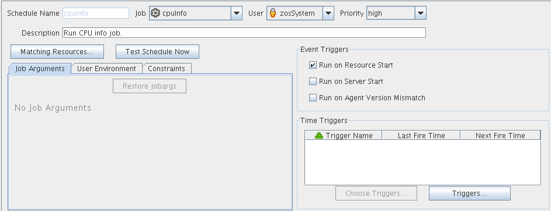Screen dimensions: 551x211
Task: Open the Constraints tab
Action: click(167, 69)
